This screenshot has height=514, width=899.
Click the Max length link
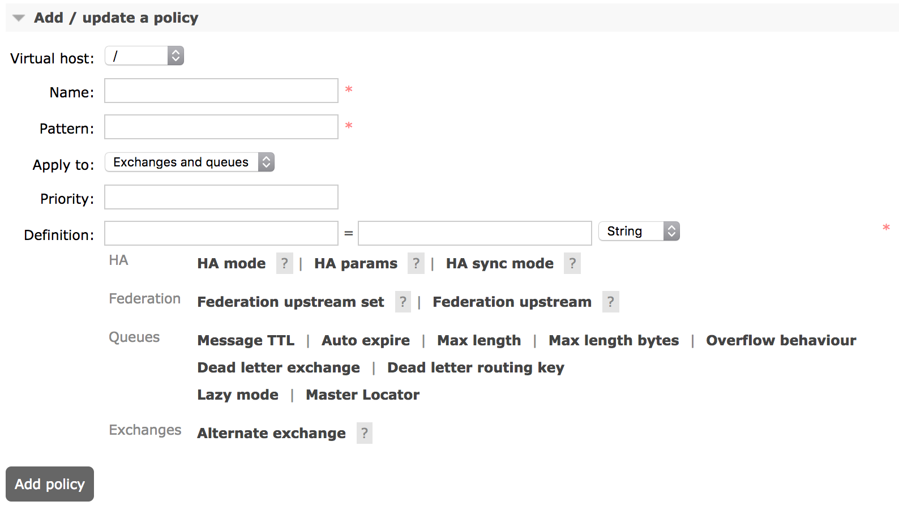479,340
